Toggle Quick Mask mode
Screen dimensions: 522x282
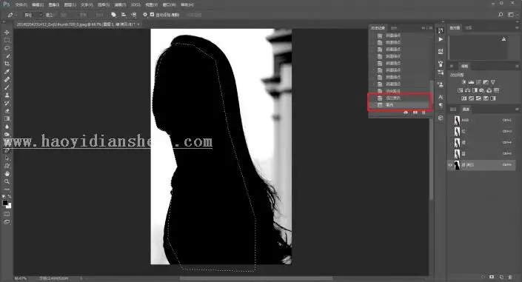point(7,214)
